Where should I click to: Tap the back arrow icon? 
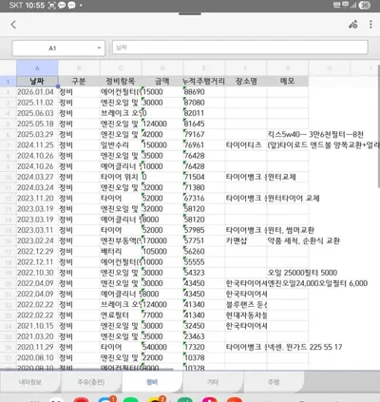coord(13,25)
